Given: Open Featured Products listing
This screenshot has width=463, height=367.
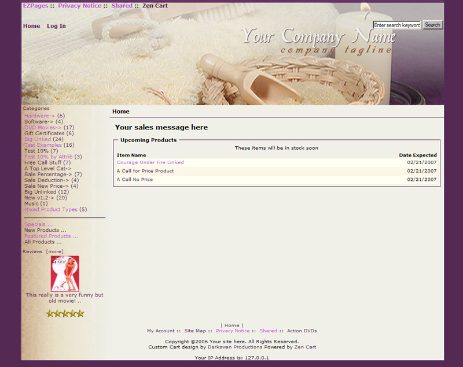Looking at the screenshot, I should click(50, 236).
